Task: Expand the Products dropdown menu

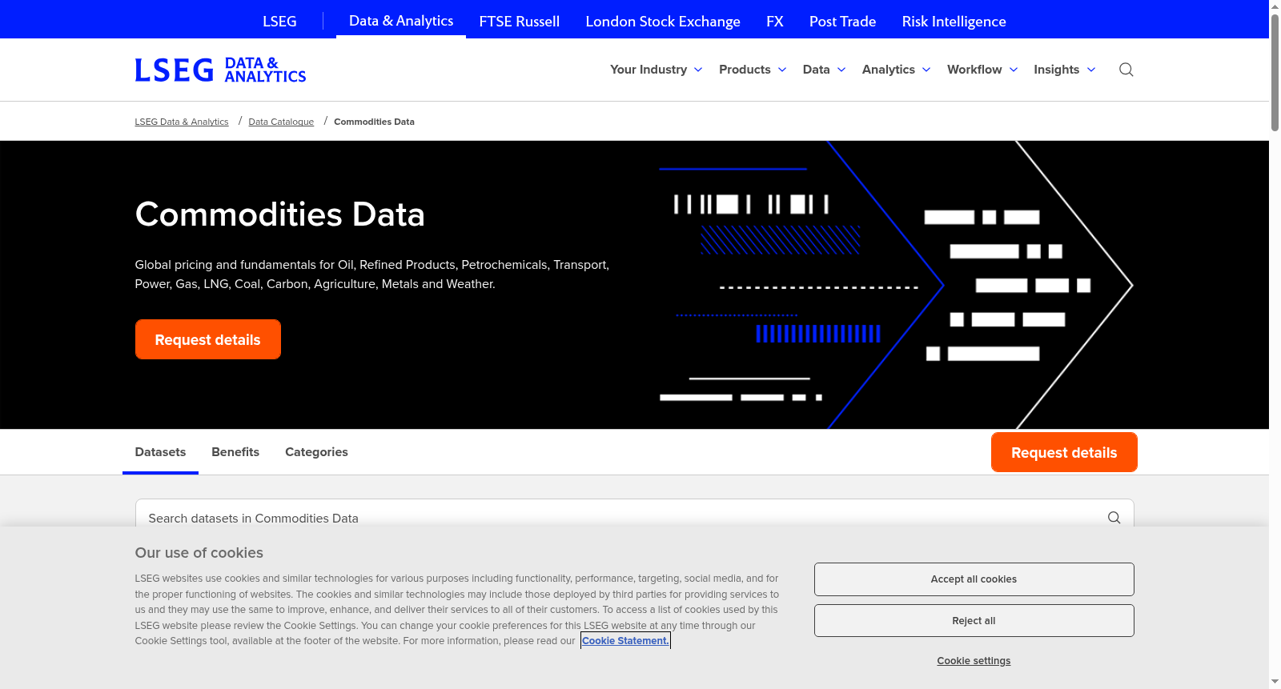Action: [x=753, y=70]
